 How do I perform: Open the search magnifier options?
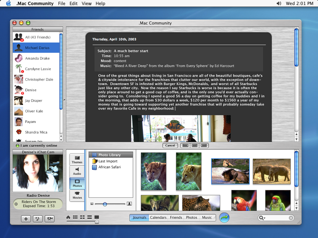[262, 218]
